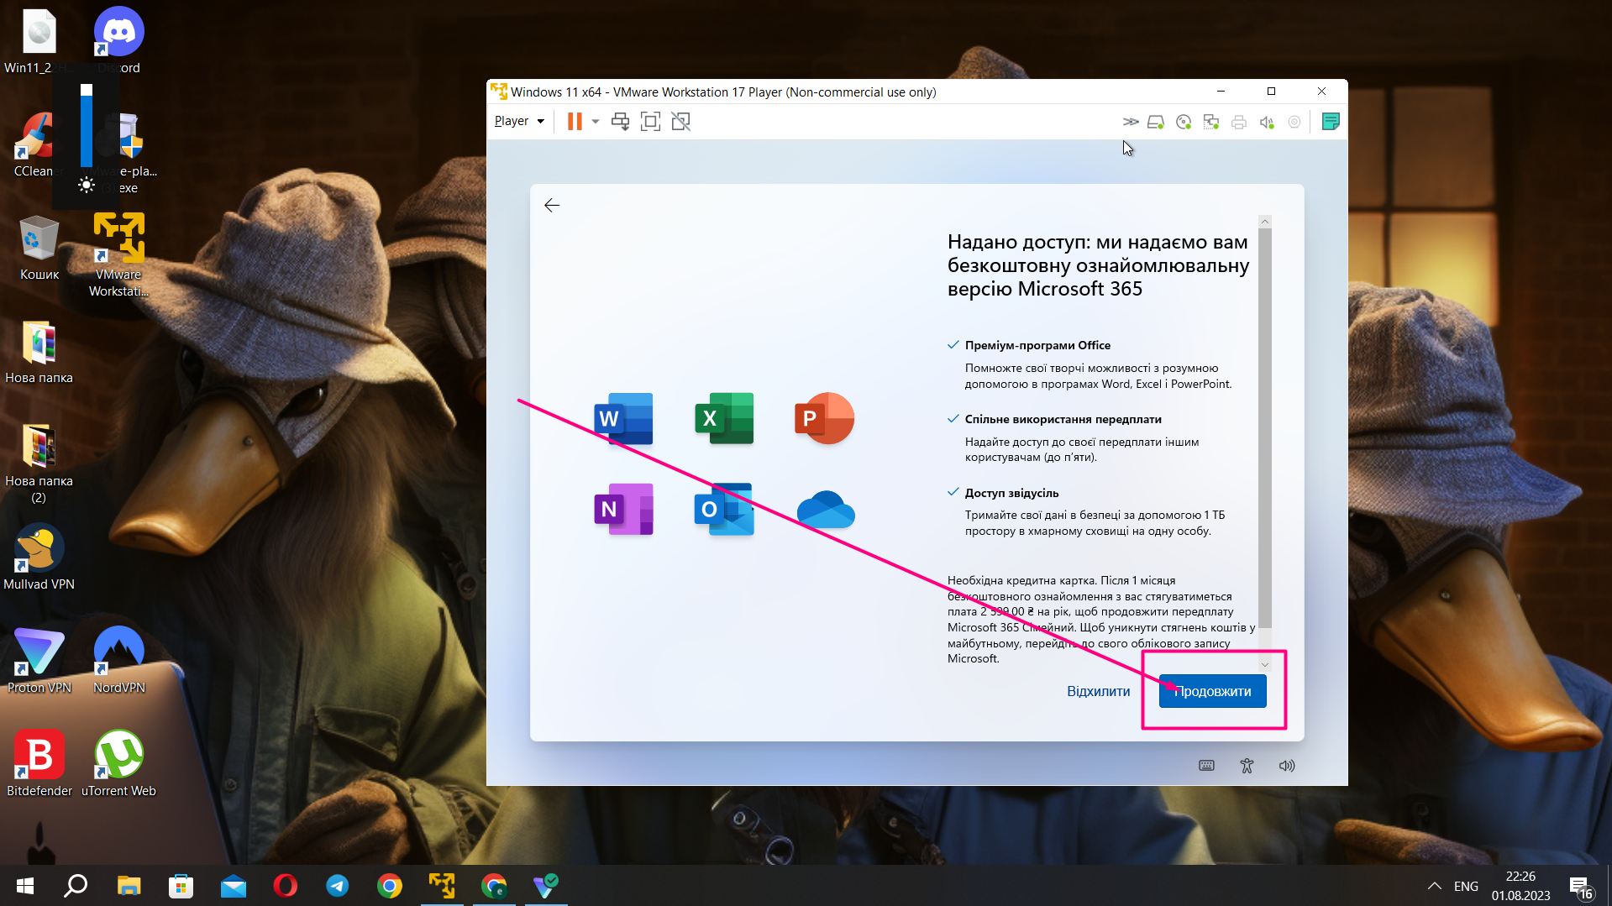This screenshot has width=1612, height=906.
Task: Click the PowerPoint app icon
Action: click(x=824, y=418)
